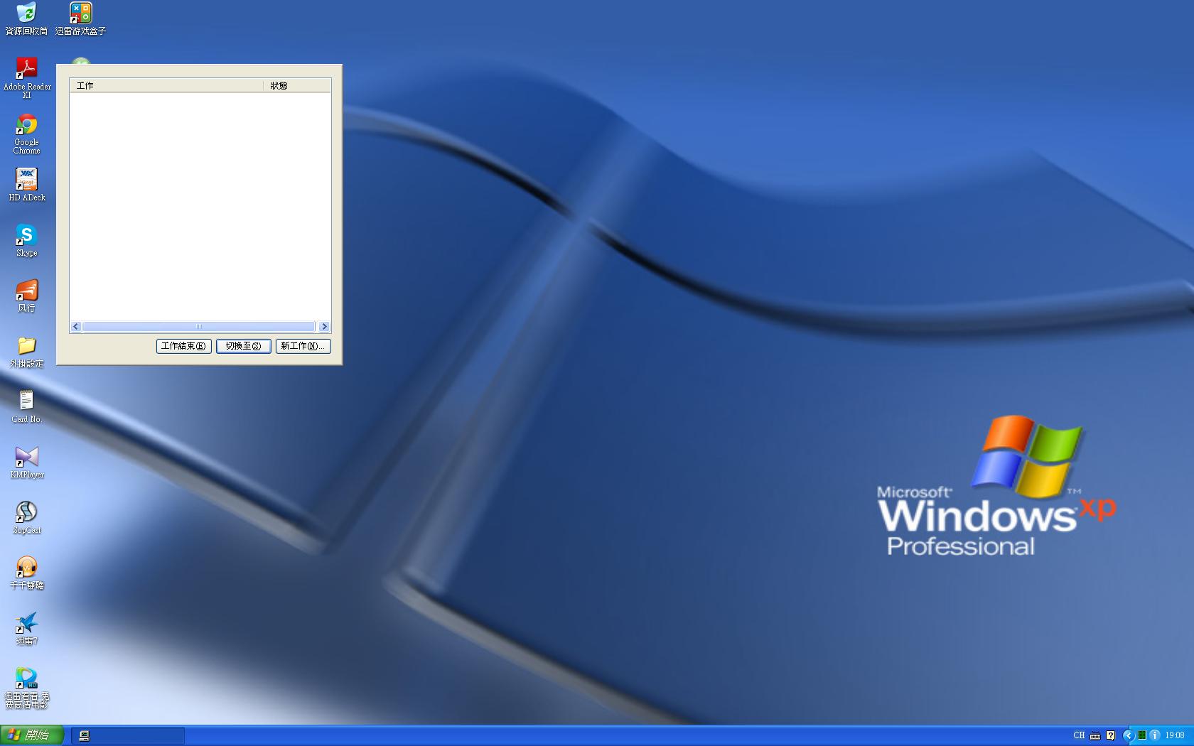Open the 開始 Start menu
Image resolution: width=1194 pixels, height=746 pixels.
point(32,735)
